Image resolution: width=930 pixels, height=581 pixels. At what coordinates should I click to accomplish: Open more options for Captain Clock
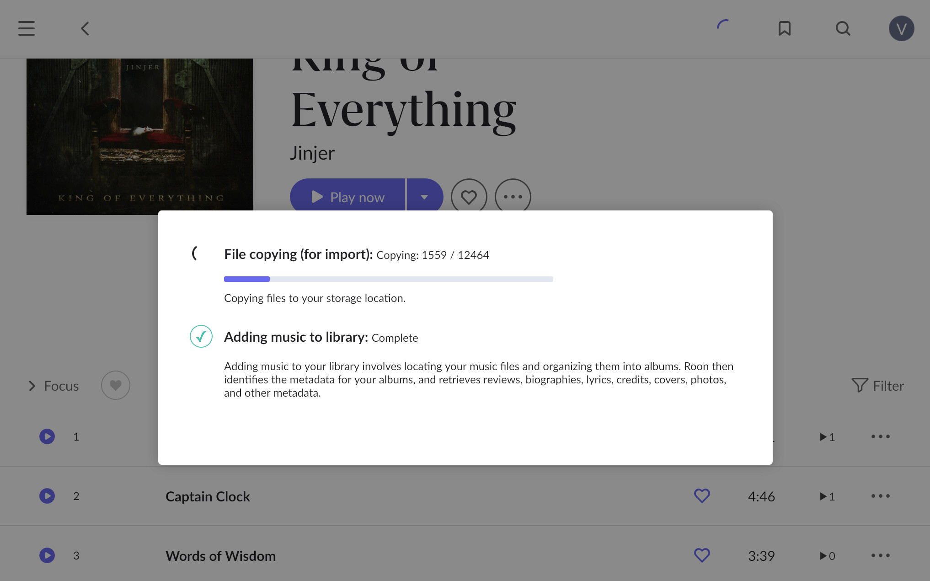click(880, 496)
